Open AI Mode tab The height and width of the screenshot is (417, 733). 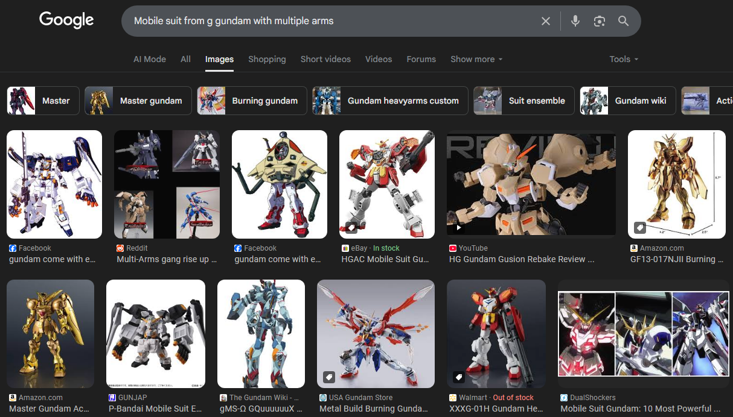click(x=150, y=59)
